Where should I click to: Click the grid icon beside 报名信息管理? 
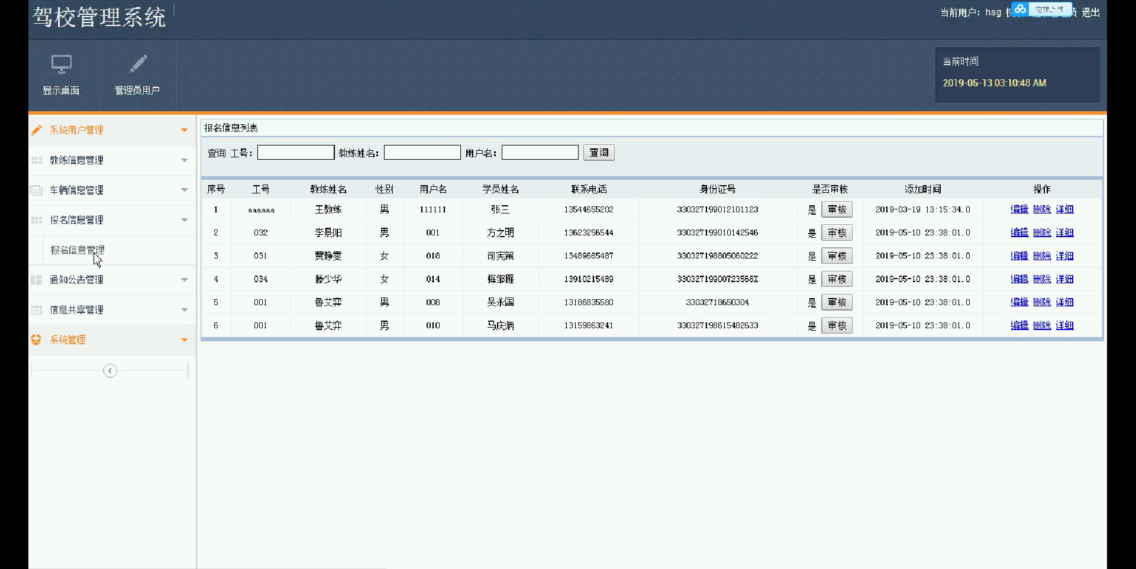[x=37, y=220]
